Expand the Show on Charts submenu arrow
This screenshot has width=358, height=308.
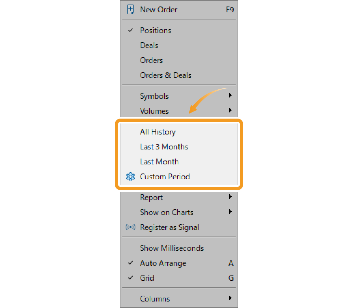coord(230,212)
